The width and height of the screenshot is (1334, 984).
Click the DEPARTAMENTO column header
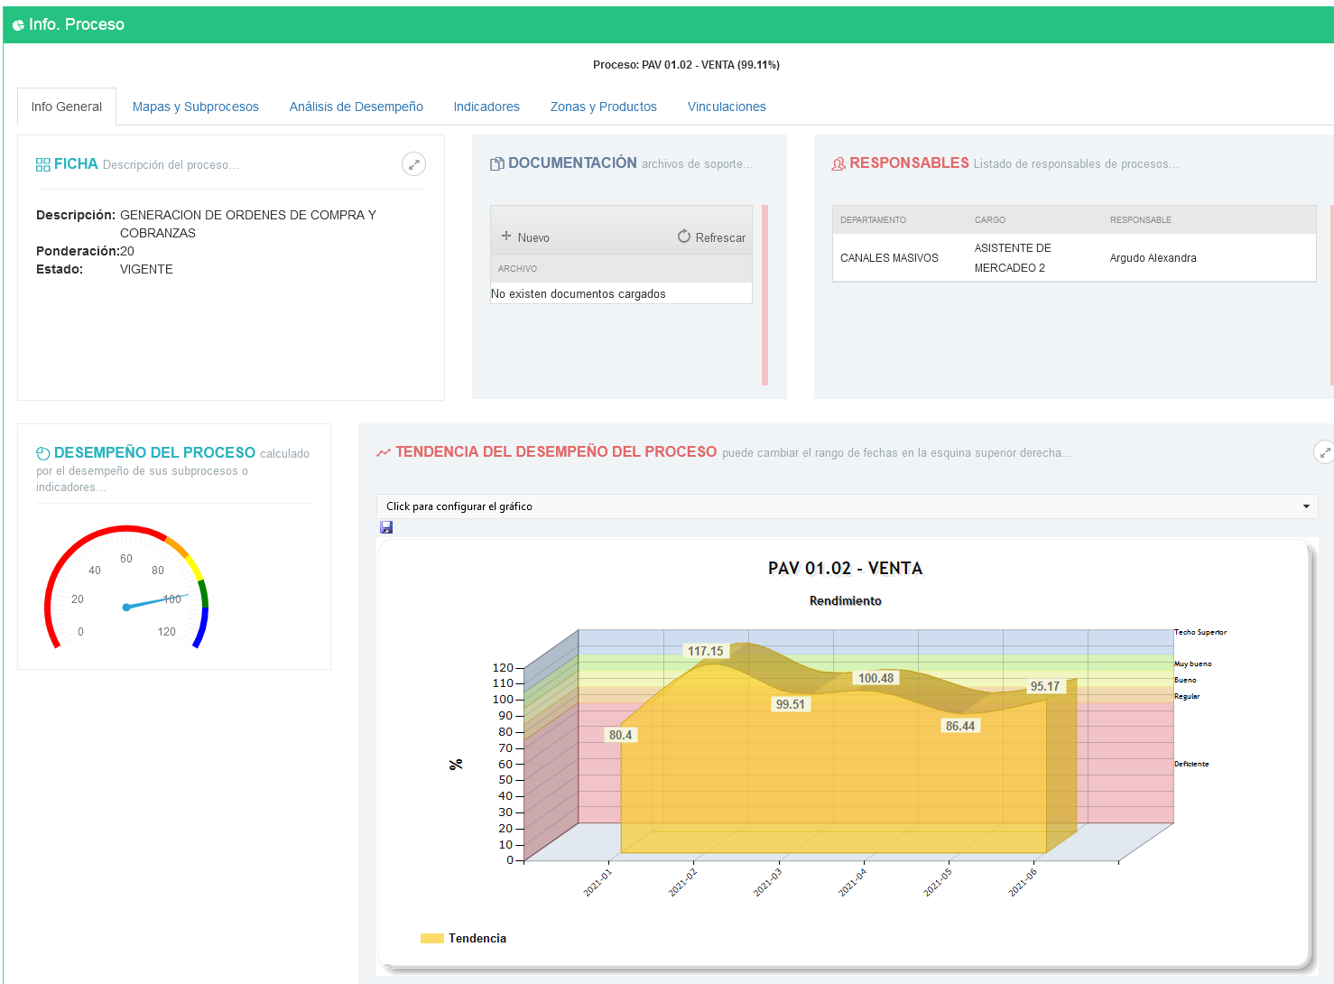[873, 220]
